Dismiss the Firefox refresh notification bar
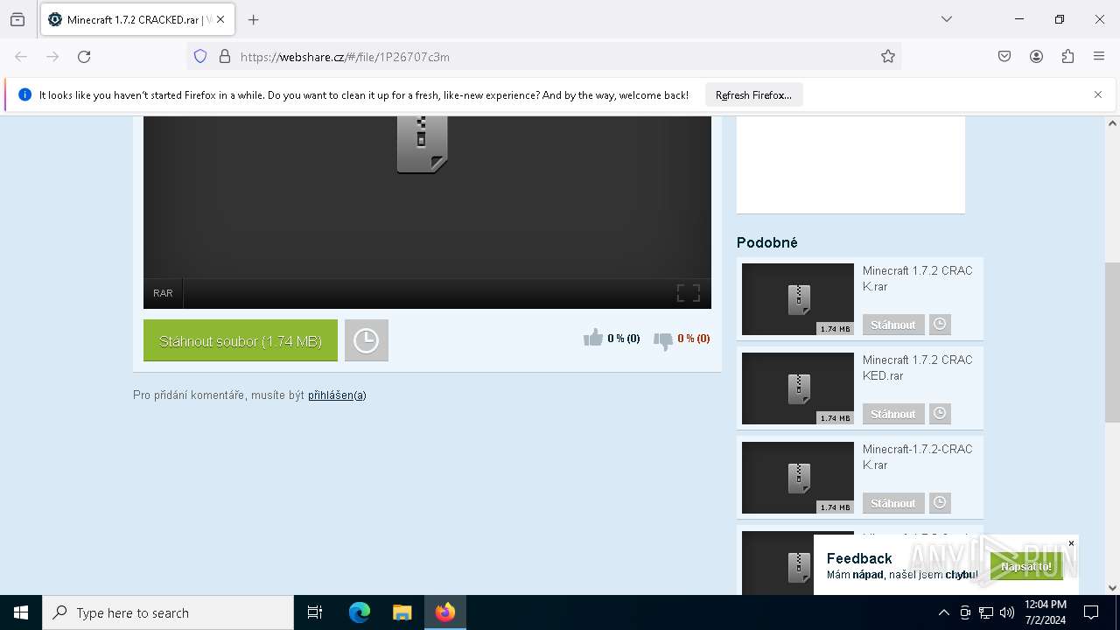 coord(1098,94)
